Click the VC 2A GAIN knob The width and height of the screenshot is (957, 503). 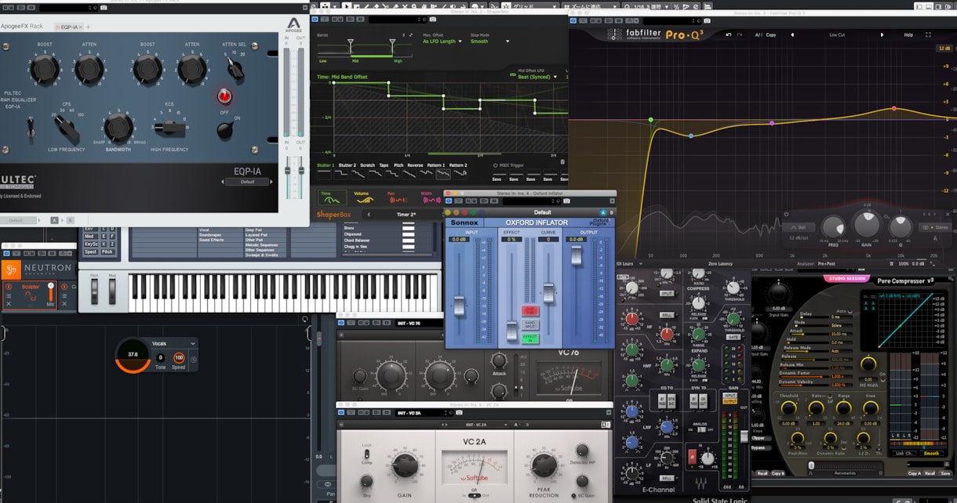(x=405, y=465)
